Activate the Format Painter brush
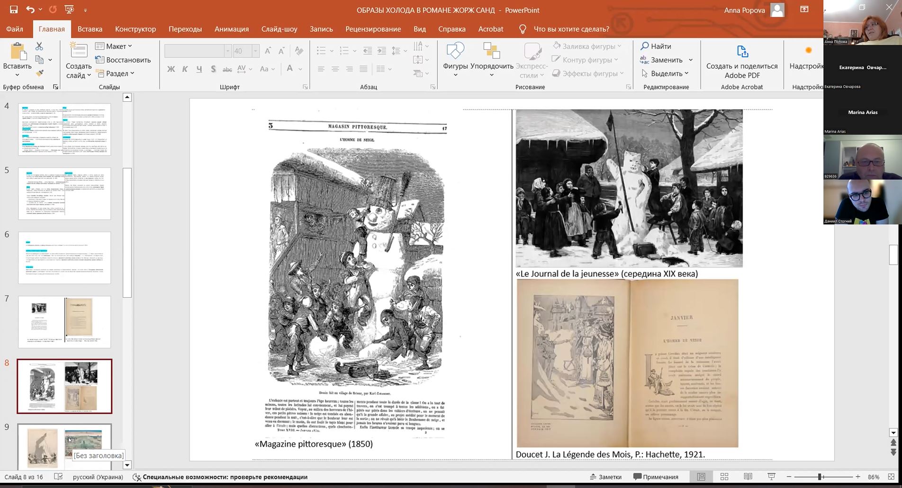902x488 pixels. tap(39, 73)
